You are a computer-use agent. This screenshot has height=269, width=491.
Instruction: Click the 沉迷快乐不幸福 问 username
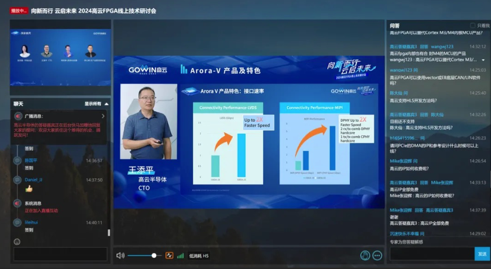(x=407, y=233)
